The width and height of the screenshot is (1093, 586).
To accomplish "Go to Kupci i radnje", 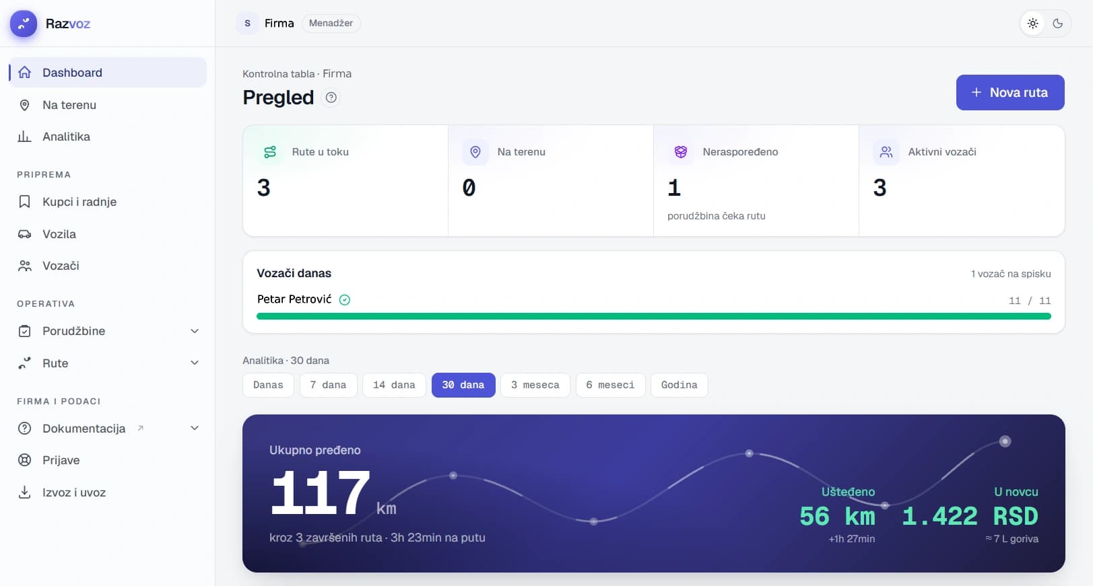I will coord(108,202).
